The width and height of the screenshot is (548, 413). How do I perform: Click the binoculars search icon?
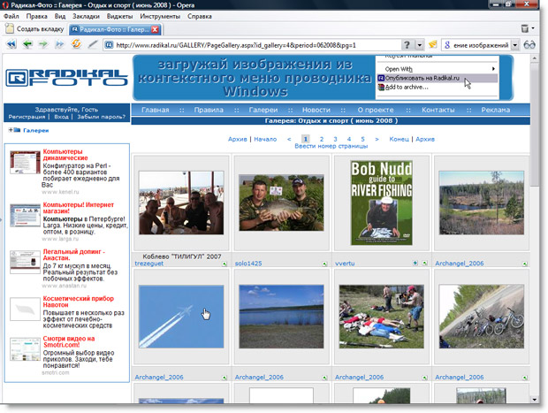pos(530,44)
